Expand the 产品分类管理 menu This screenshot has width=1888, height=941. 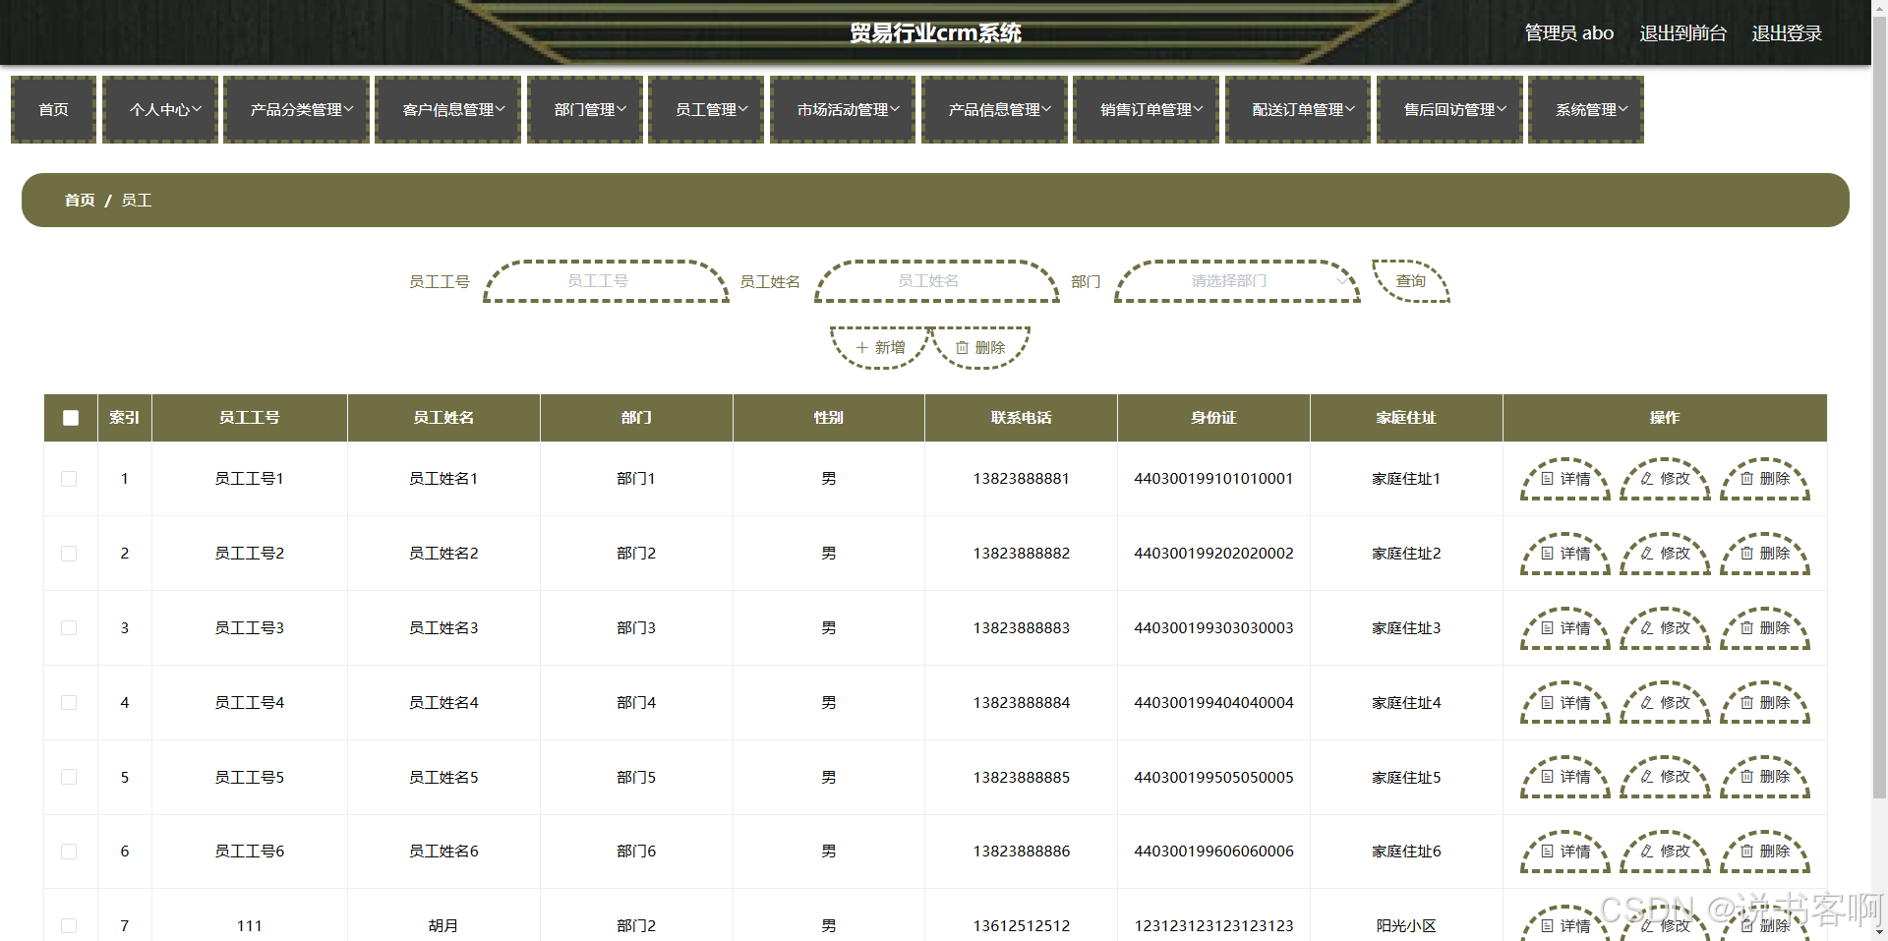coord(297,110)
